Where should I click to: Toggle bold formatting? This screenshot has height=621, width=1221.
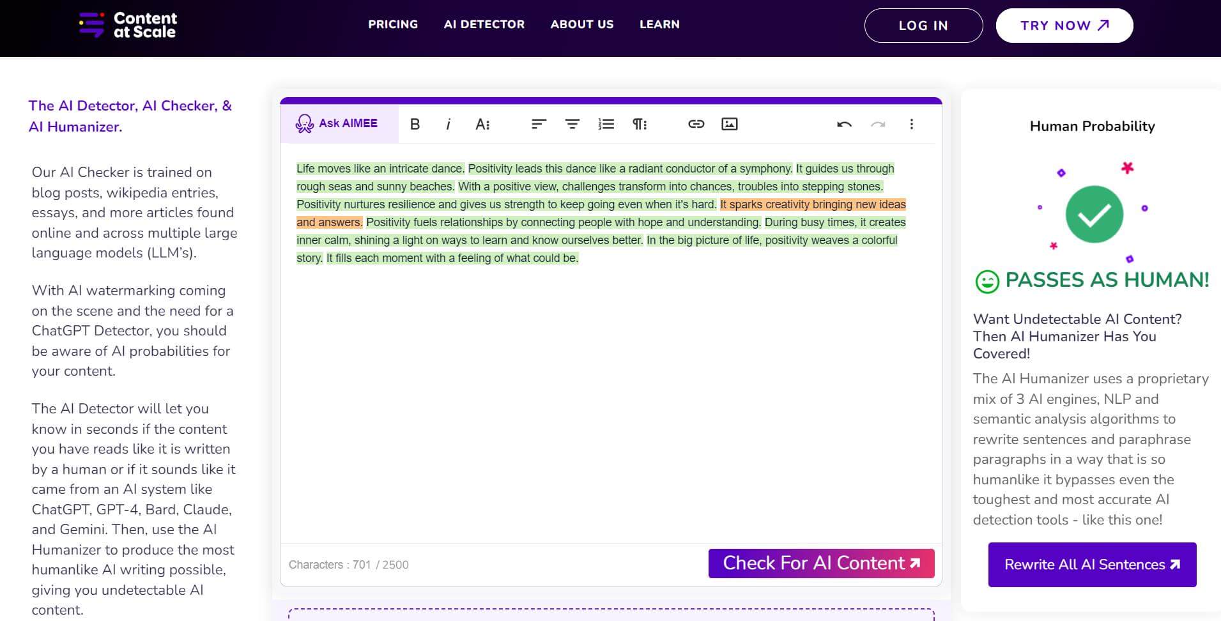click(415, 124)
